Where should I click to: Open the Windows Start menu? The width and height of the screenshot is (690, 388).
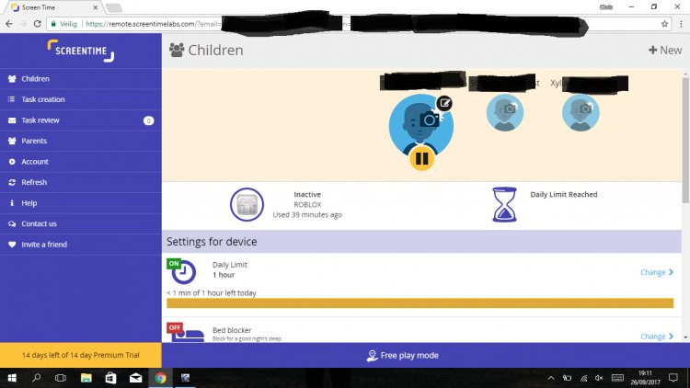pos(12,378)
